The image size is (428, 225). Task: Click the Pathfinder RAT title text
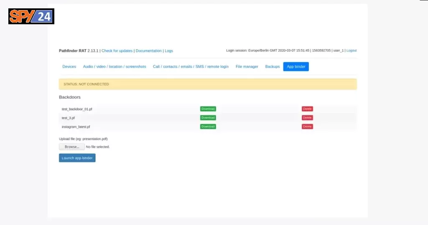73,51
